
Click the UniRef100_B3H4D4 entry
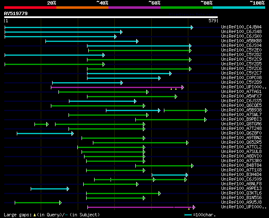pos(241,175)
